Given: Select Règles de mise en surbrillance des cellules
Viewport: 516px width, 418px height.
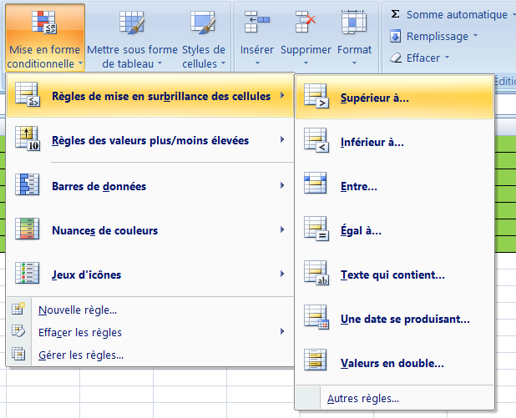Looking at the screenshot, I should pos(150,95).
